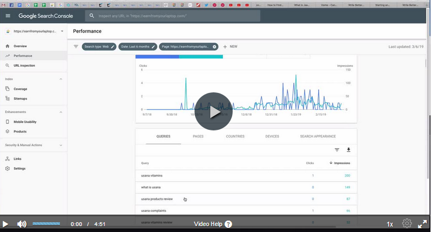Edit Search type chip via its pencil icon
The width and height of the screenshot is (431, 232).
[112, 47]
